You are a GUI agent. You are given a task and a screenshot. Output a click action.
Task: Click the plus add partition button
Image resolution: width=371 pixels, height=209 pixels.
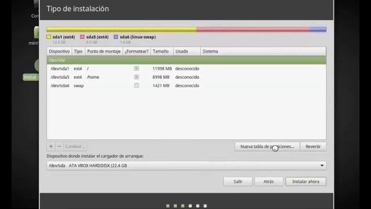[x=51, y=146]
